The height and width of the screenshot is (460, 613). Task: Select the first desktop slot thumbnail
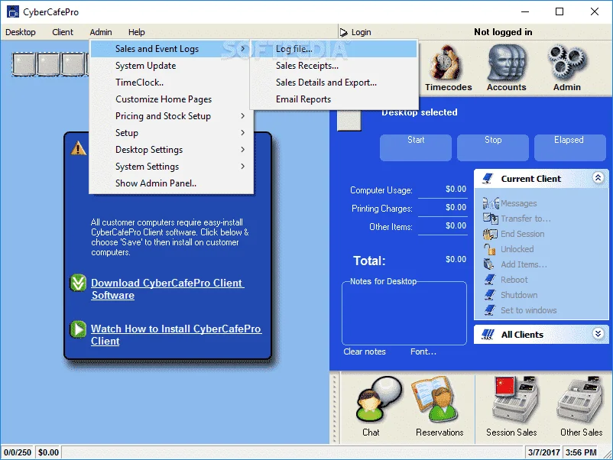tap(24, 63)
